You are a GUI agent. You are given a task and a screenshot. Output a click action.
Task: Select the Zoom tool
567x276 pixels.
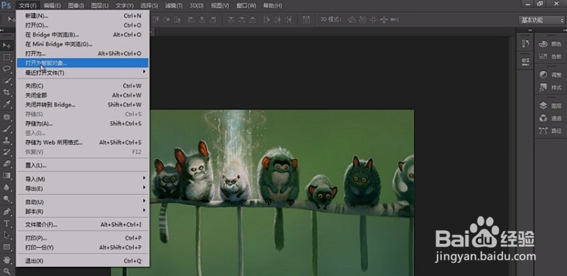[7, 271]
